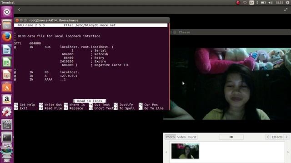Image resolution: width=291 pixels, height=163 pixels.
Task: Open the Wi-Fi network indicator
Action: [x=245, y=3]
